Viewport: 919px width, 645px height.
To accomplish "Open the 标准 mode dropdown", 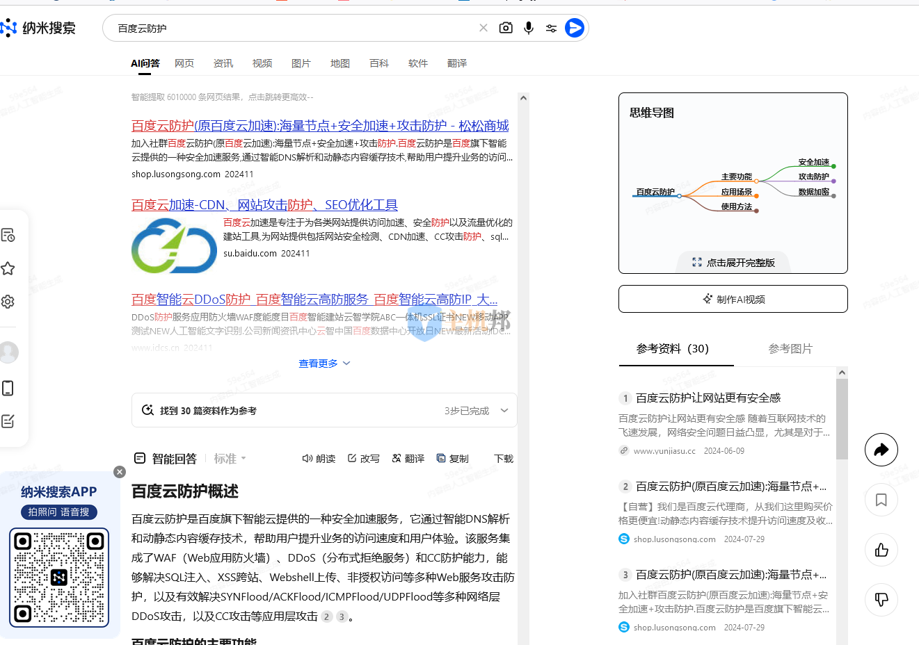I will coord(230,459).
